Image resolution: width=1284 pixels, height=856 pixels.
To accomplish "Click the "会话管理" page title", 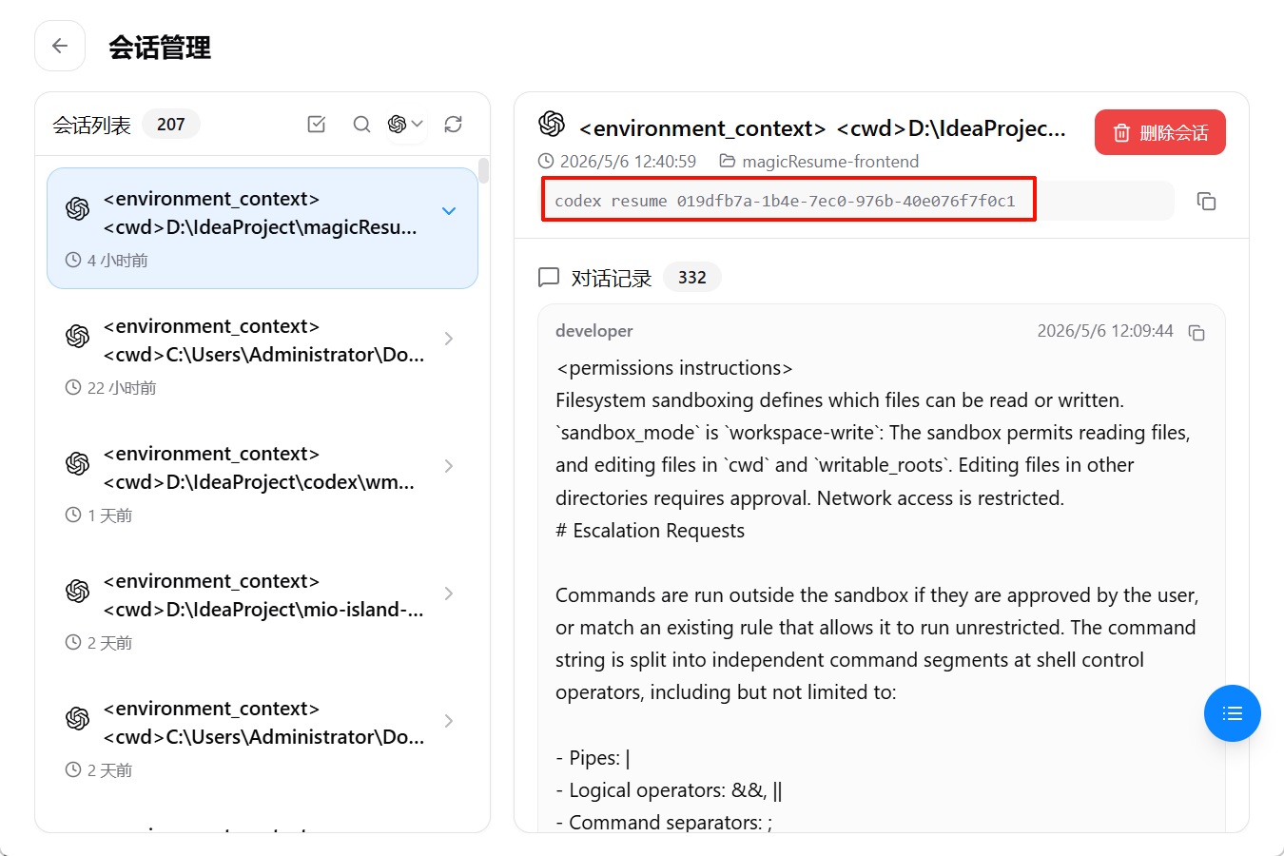I will point(160,47).
